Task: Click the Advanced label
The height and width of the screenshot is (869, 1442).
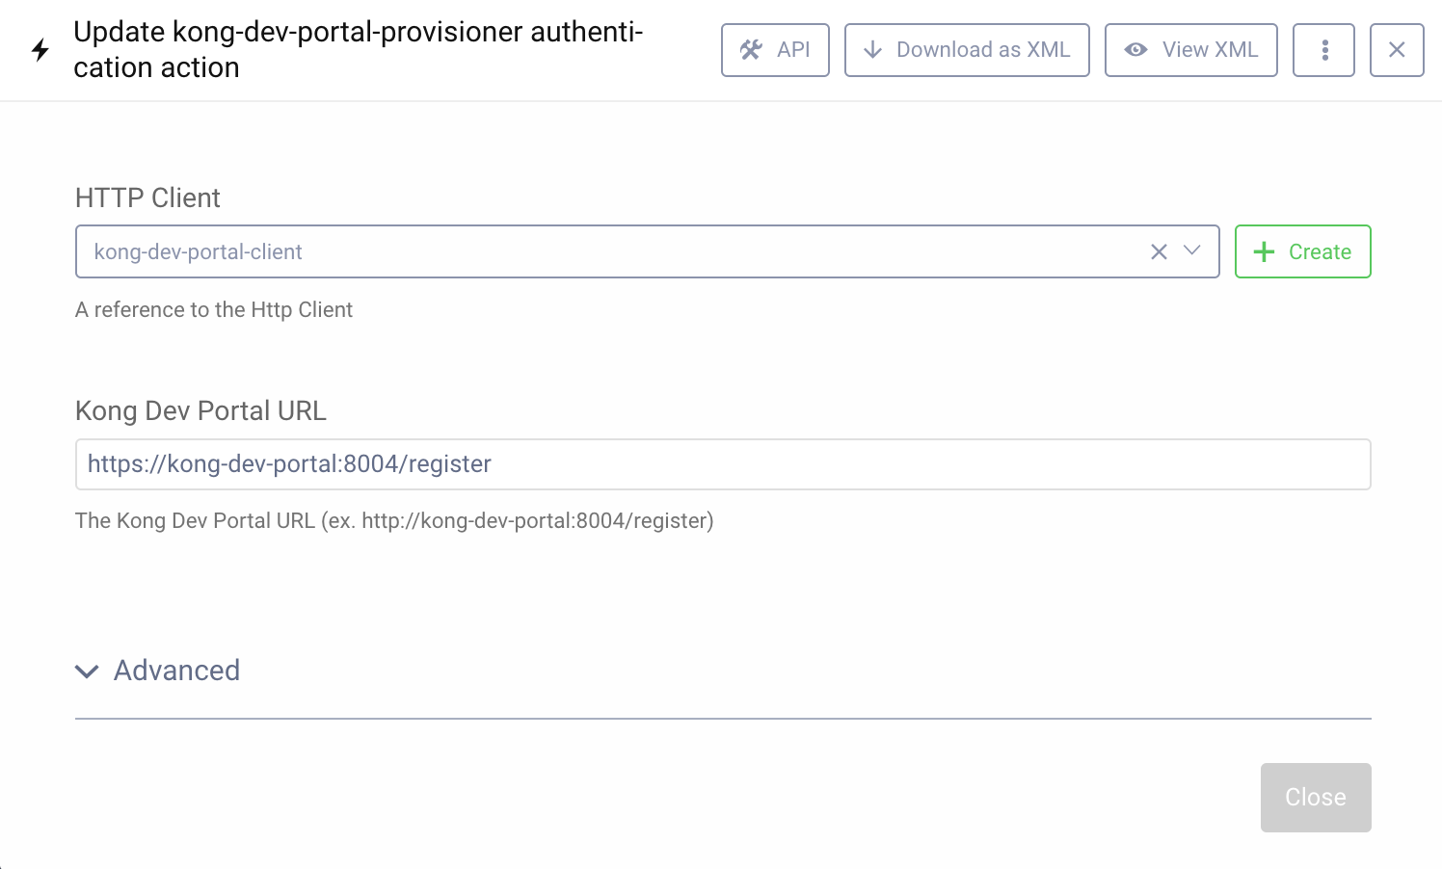Action: pyautogui.click(x=176, y=671)
